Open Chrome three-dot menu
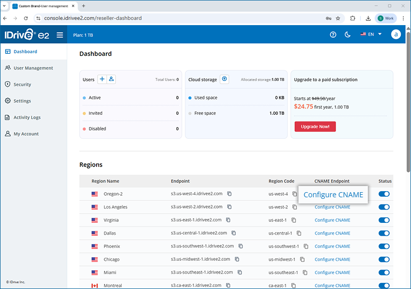This screenshot has width=411, height=289. point(403,18)
